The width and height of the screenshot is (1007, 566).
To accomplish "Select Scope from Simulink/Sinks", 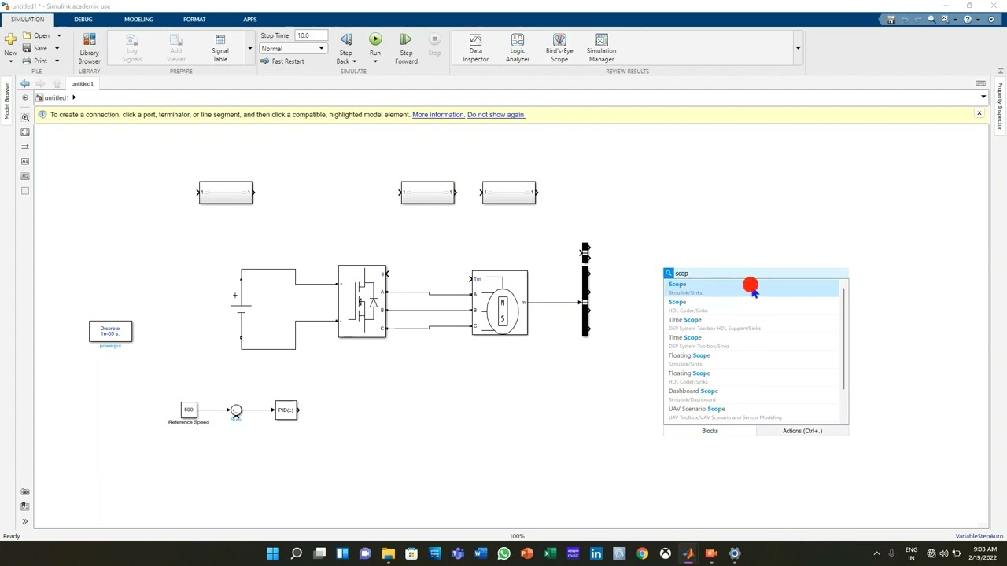I will pos(752,288).
